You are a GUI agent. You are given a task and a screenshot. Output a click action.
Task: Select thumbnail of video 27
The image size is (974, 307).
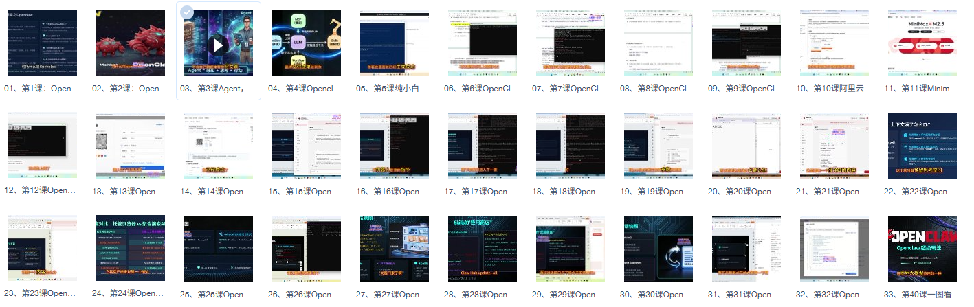[395, 249]
